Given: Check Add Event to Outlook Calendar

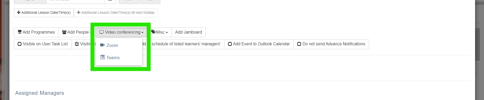Looking at the screenshot, I should (259, 44).
